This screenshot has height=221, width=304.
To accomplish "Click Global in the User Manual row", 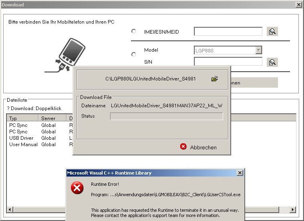I will tap(48, 145).
